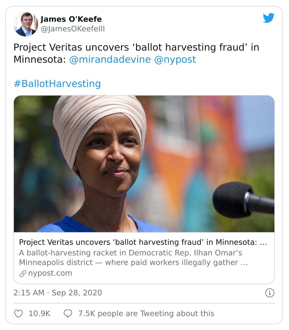
Task: Open the article preview photo
Action: click(x=144, y=164)
